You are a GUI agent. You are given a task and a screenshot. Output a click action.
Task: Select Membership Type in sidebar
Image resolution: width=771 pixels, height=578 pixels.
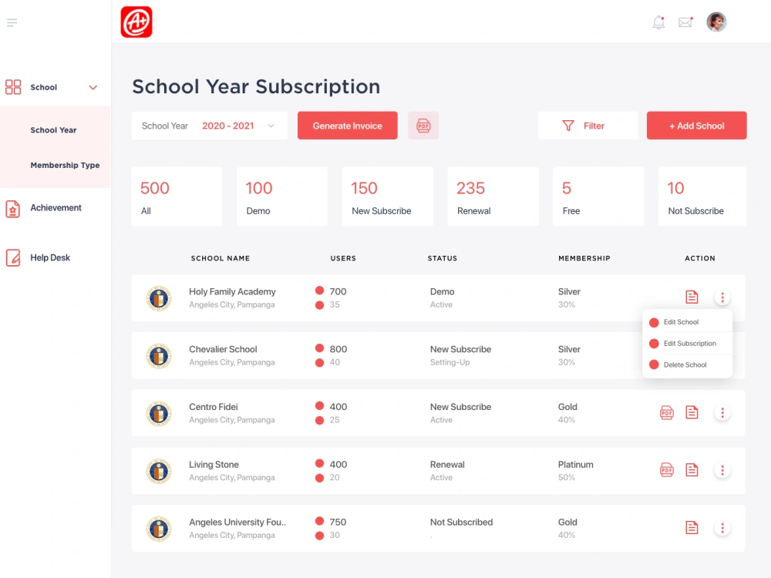65,165
